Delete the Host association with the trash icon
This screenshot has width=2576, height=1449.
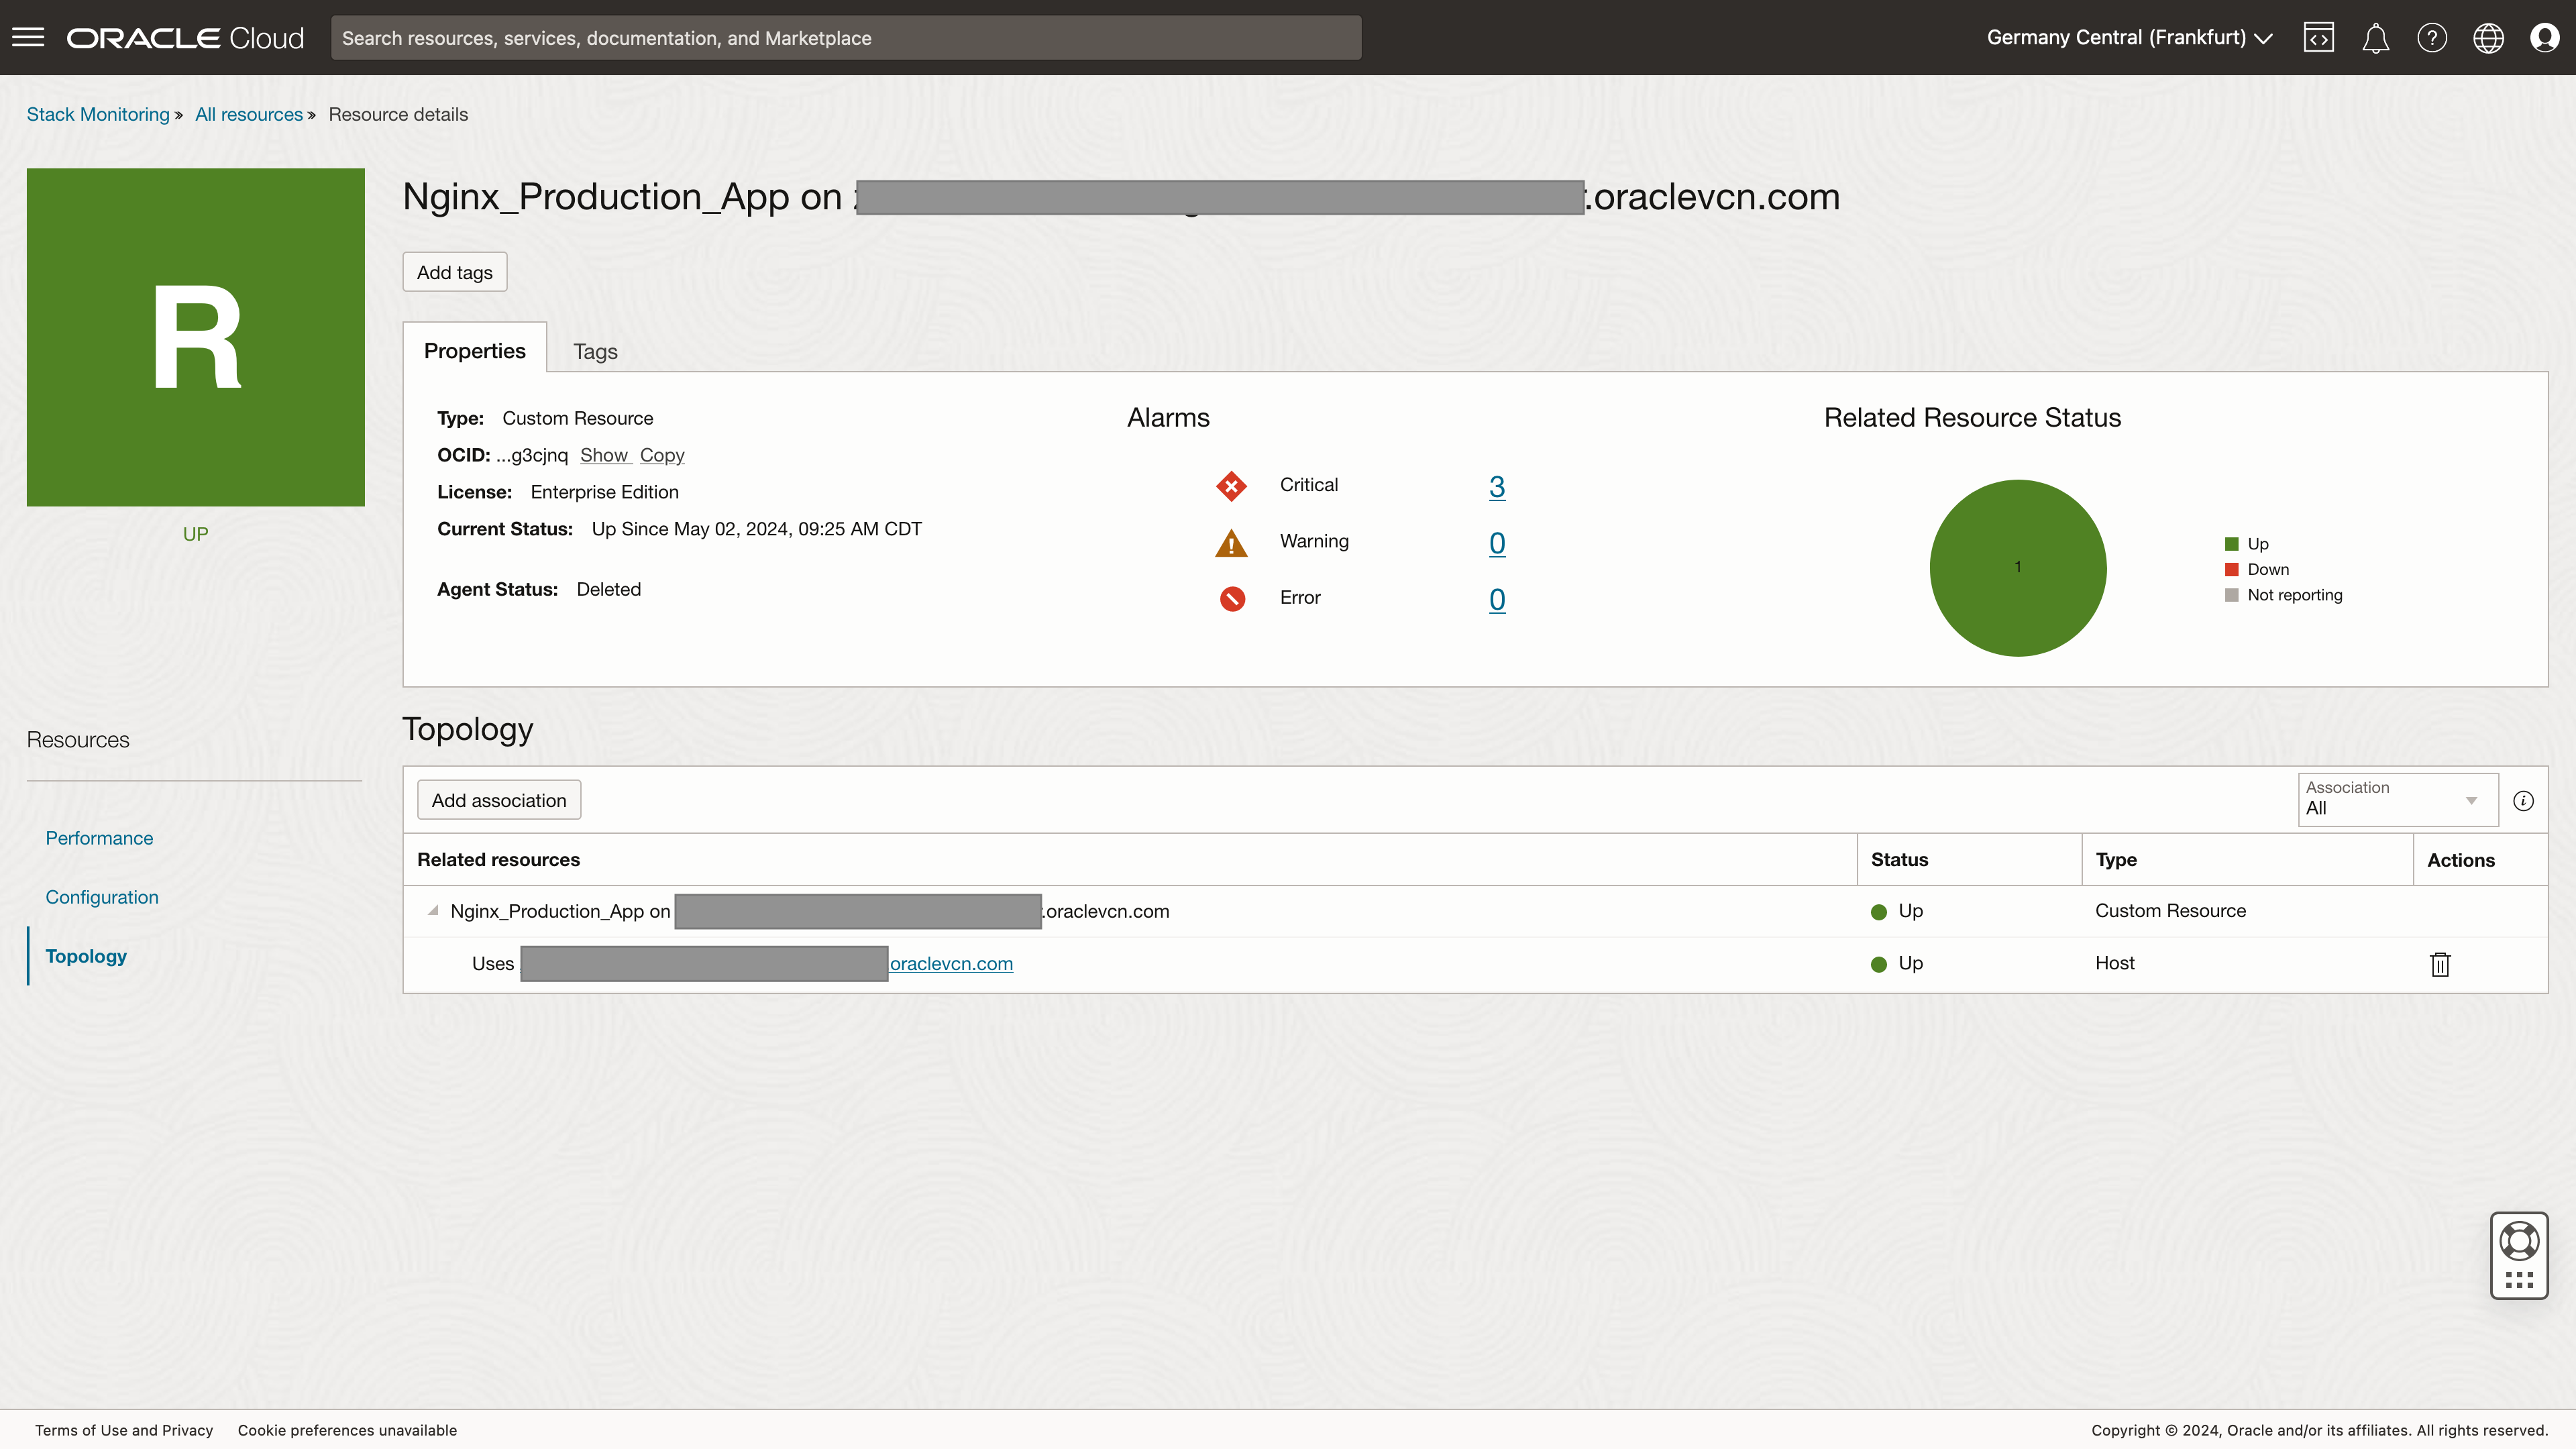tap(2440, 964)
